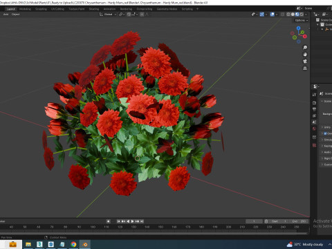
Task: Open the pivot point dropdown
Action: tap(122, 15)
